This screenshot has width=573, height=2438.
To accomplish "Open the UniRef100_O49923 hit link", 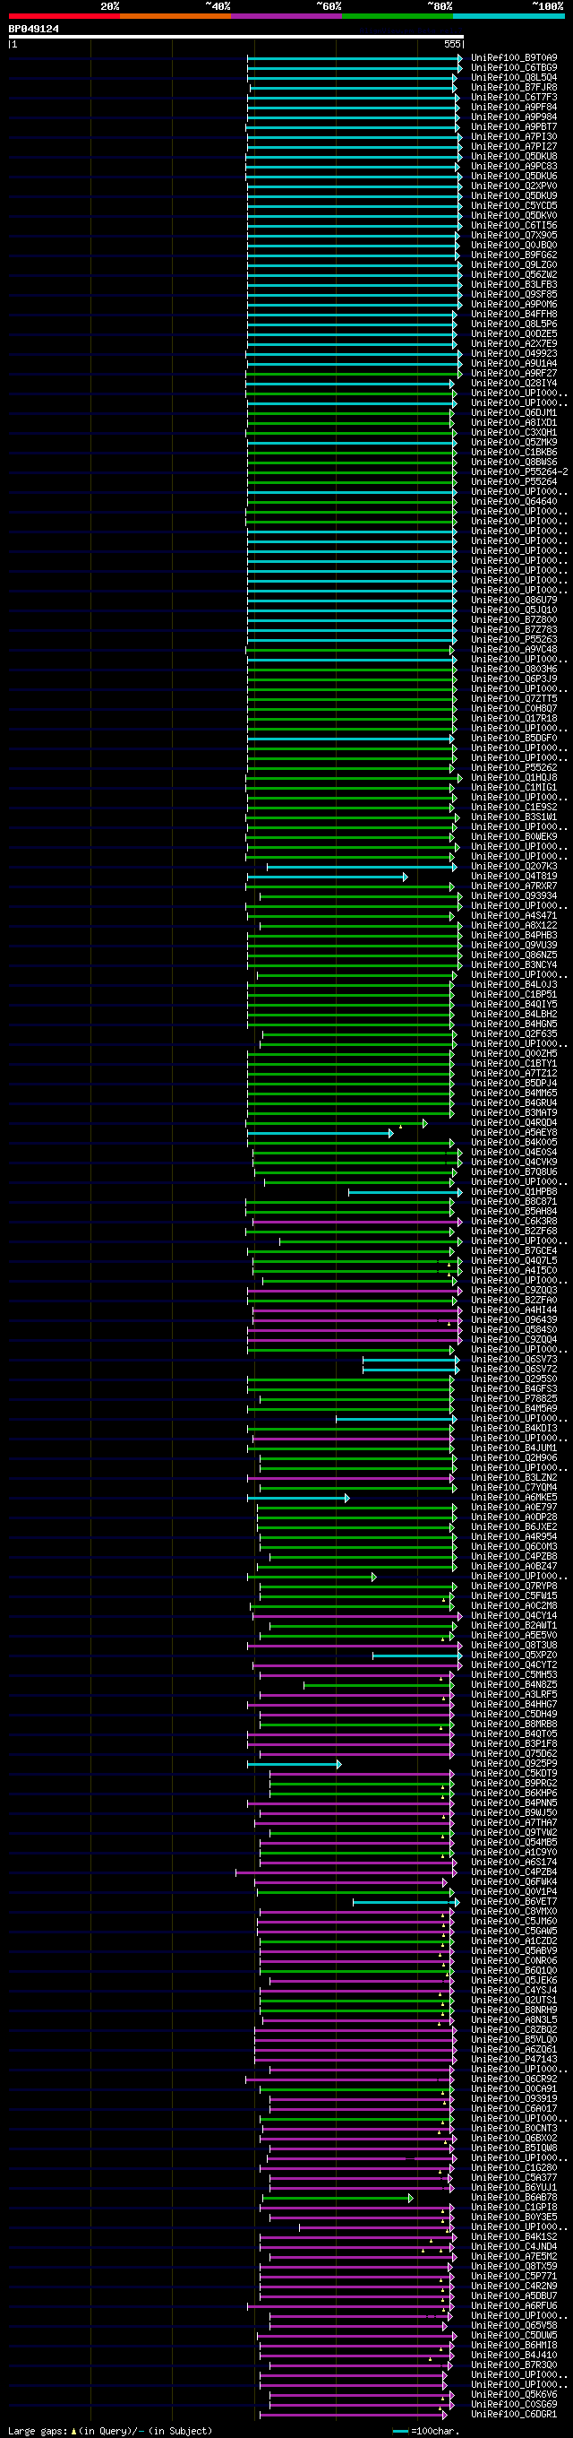I will point(515,354).
